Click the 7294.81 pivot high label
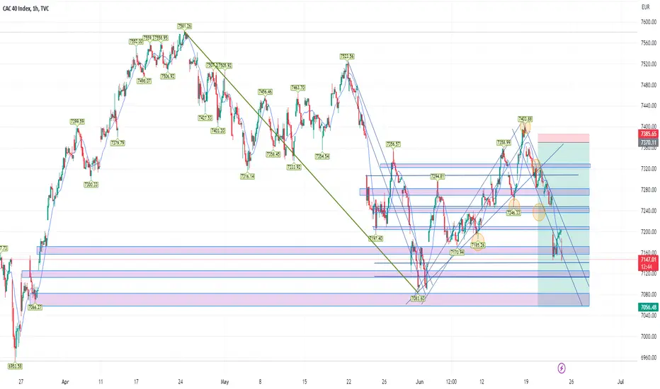The image size is (660, 389). (x=438, y=177)
